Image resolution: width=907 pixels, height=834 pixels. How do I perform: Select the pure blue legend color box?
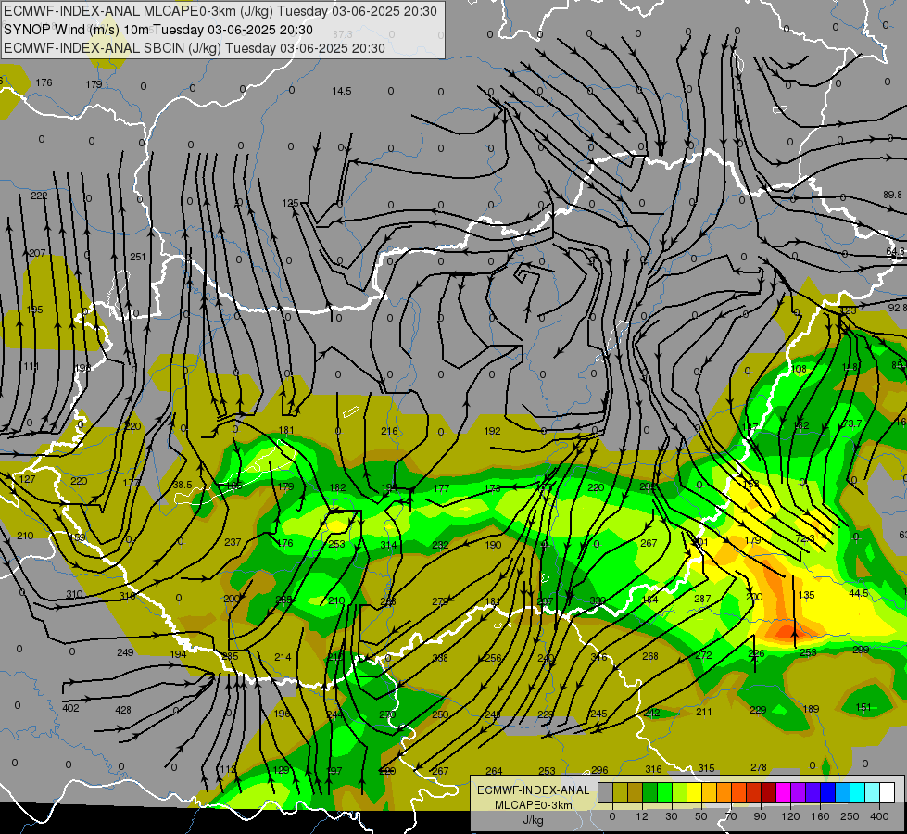point(827,792)
